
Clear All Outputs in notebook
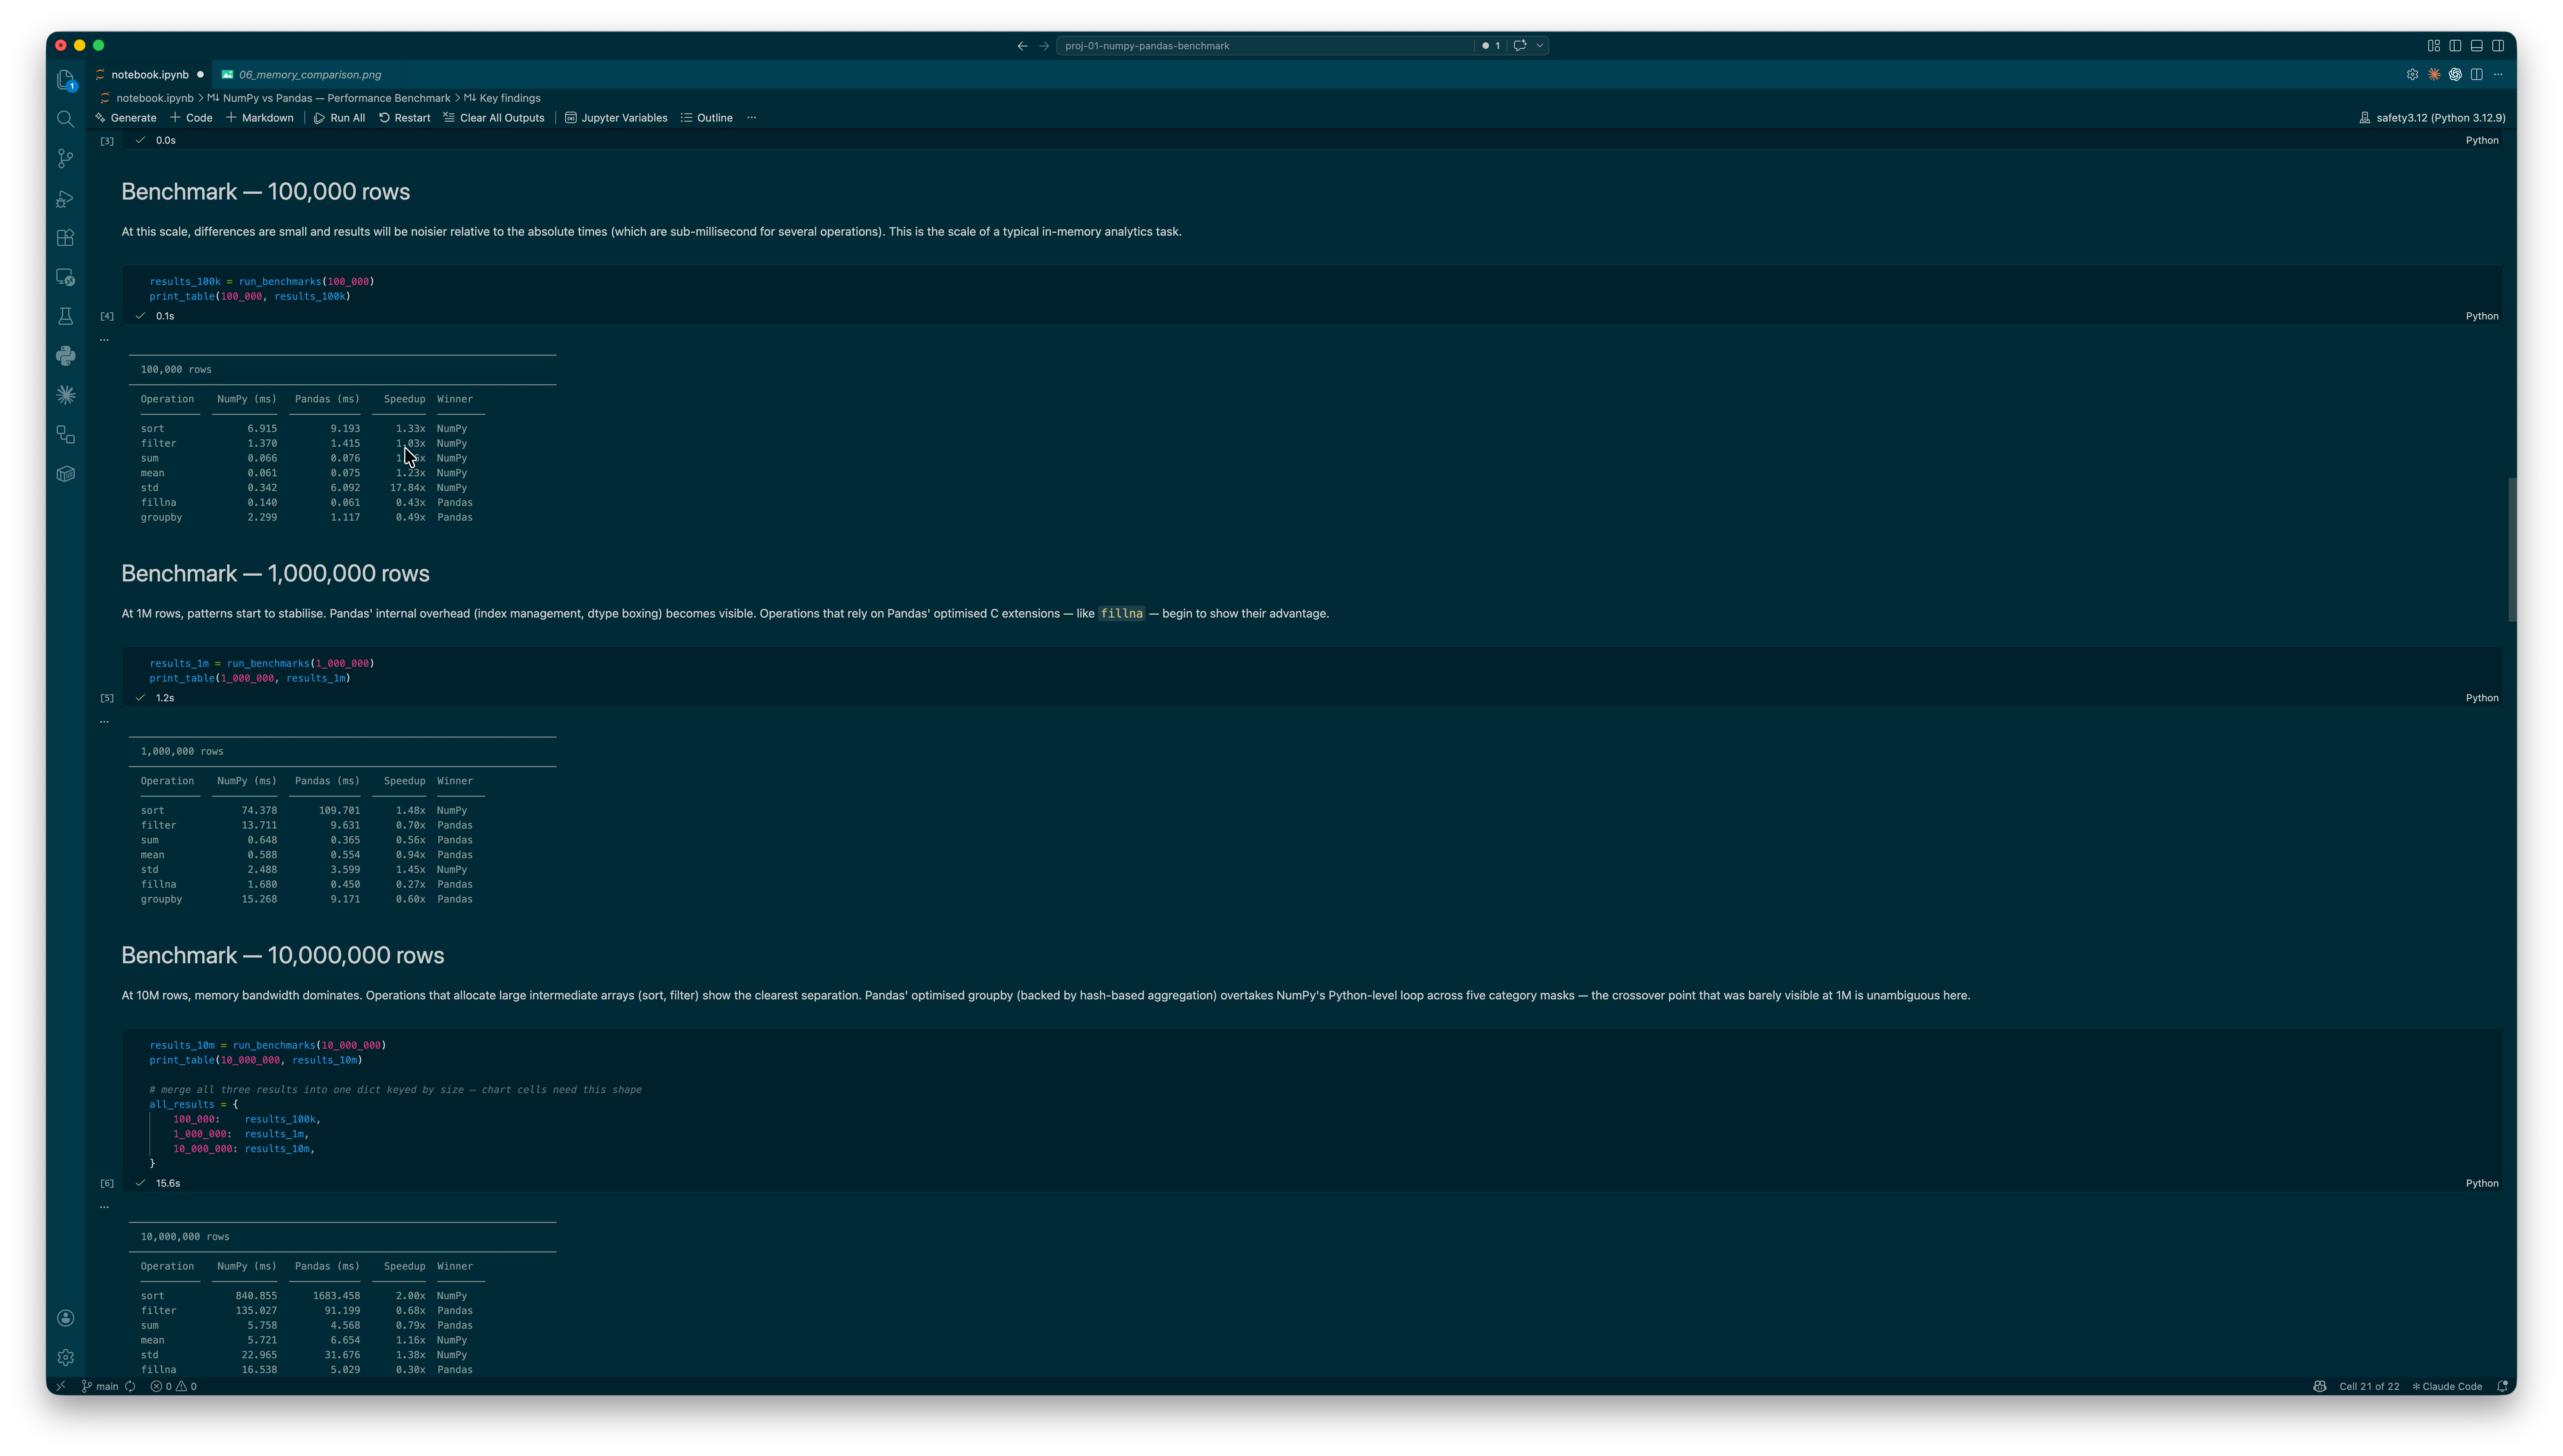[x=494, y=118]
